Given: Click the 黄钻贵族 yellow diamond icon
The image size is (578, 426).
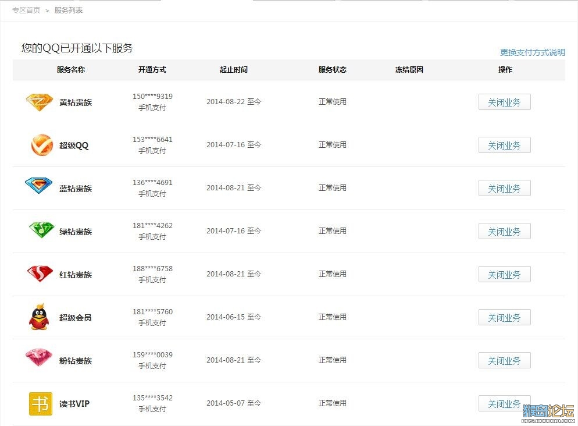Looking at the screenshot, I should click(40, 102).
